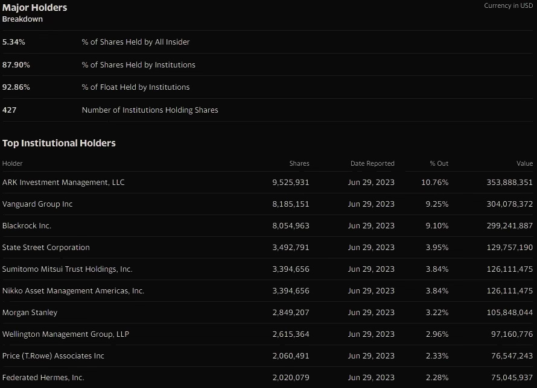Click the Breakdown subheading
537x388 pixels.
[x=22, y=19]
